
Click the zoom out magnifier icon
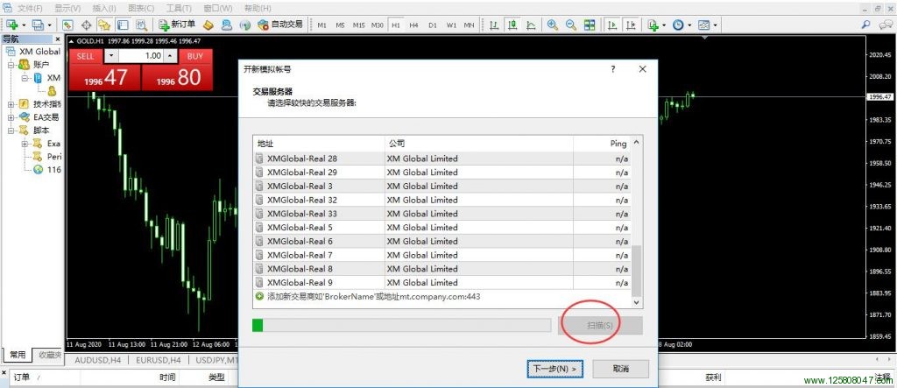[x=571, y=25]
